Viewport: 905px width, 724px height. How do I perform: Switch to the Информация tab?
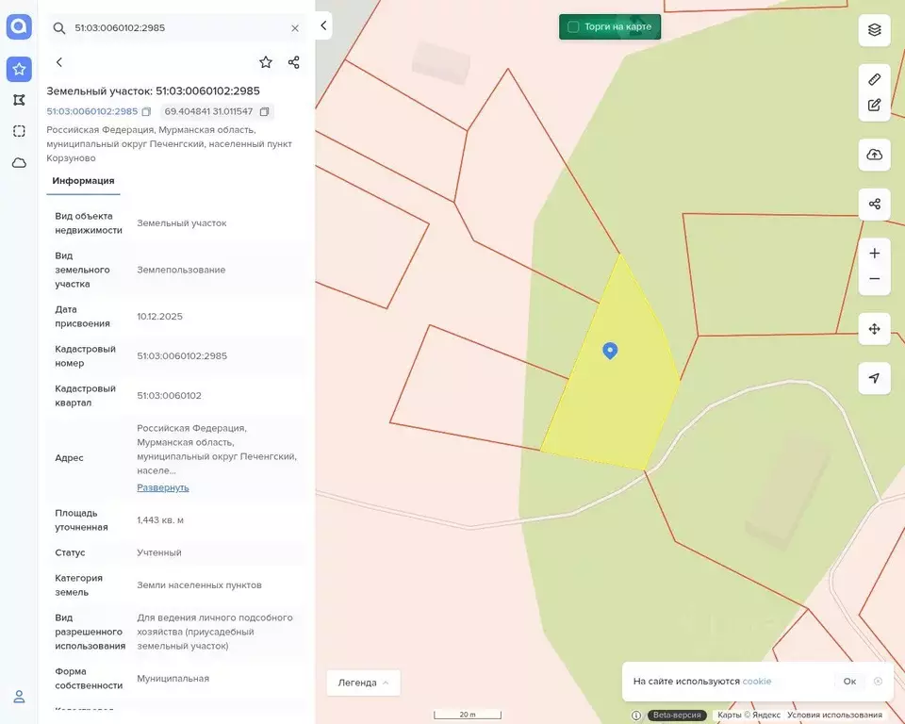(x=83, y=181)
